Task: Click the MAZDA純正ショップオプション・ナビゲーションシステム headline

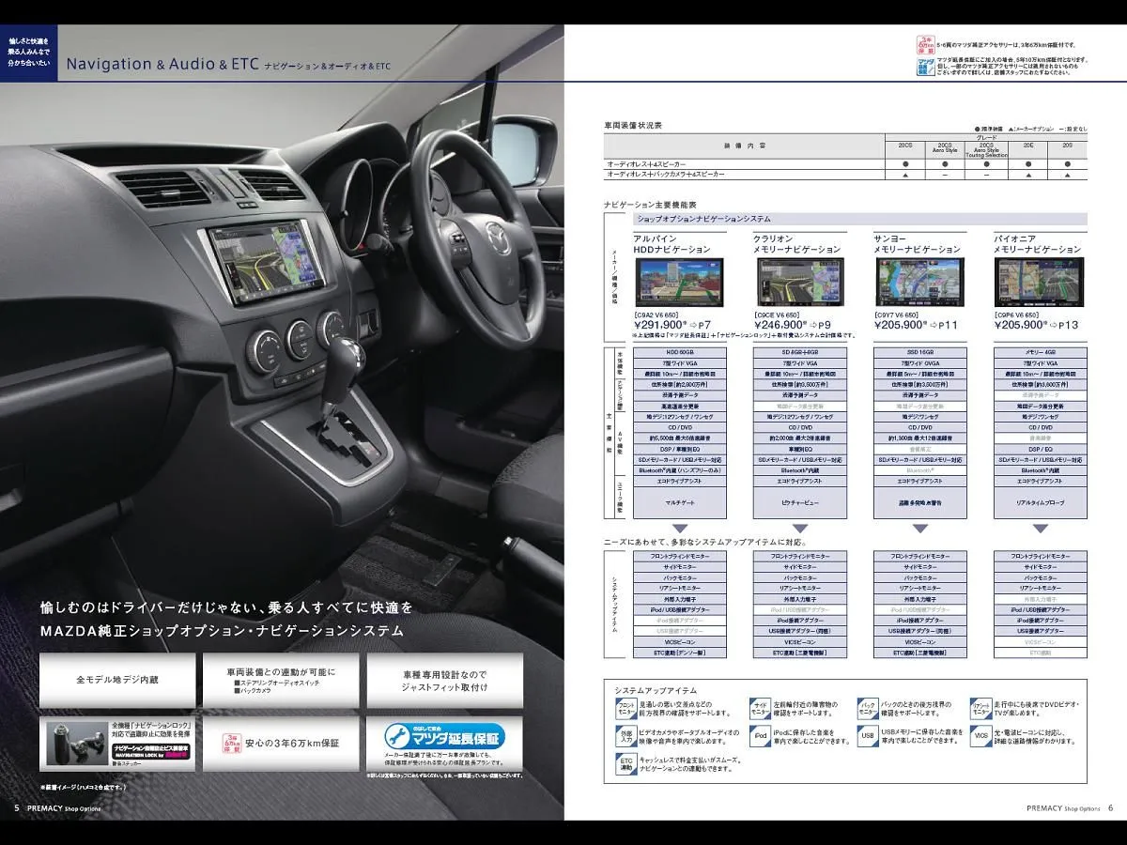Action: [x=224, y=631]
